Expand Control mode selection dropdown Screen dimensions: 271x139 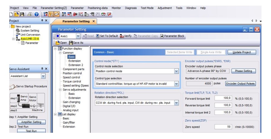coord(176,71)
